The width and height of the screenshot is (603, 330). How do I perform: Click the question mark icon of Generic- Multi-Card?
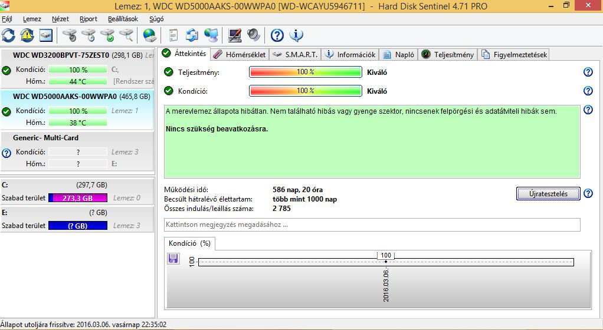(6, 153)
